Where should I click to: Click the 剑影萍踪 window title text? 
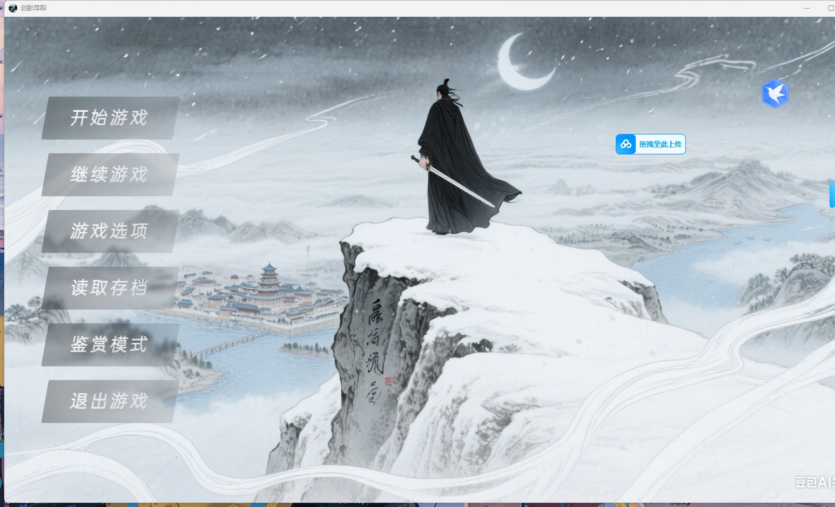pos(33,8)
